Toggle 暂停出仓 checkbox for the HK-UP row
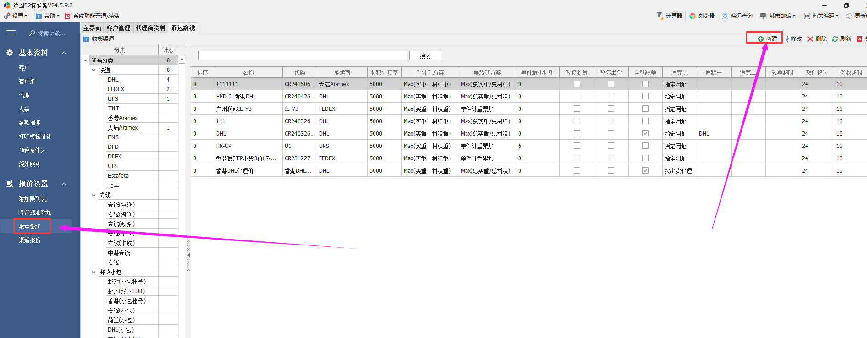The height and width of the screenshot is (338, 867). 611,146
